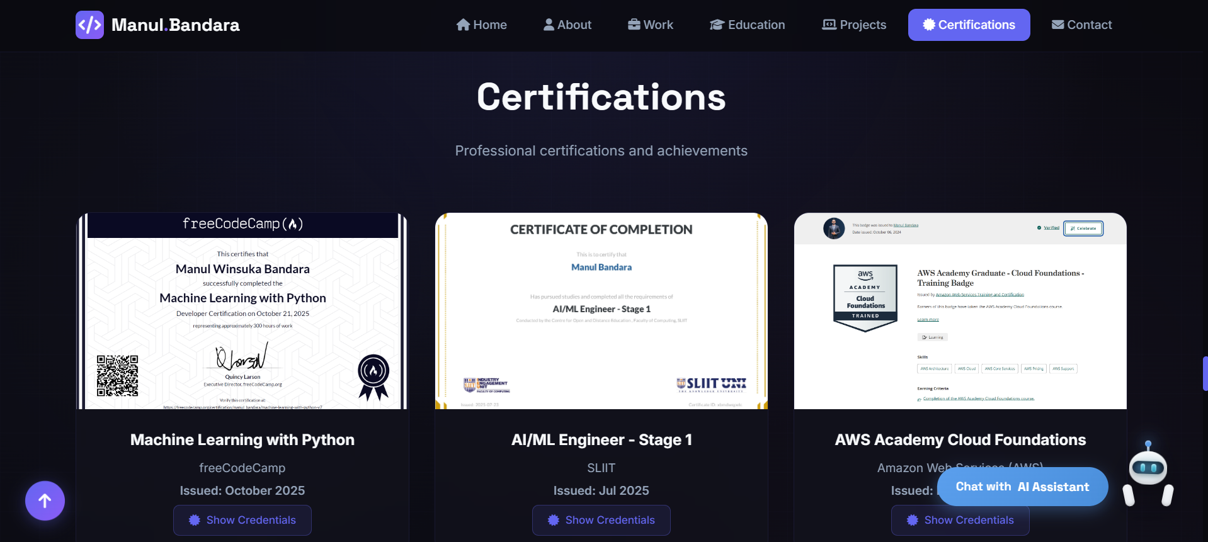
Task: Open the About nav item
Action: pyautogui.click(x=567, y=25)
